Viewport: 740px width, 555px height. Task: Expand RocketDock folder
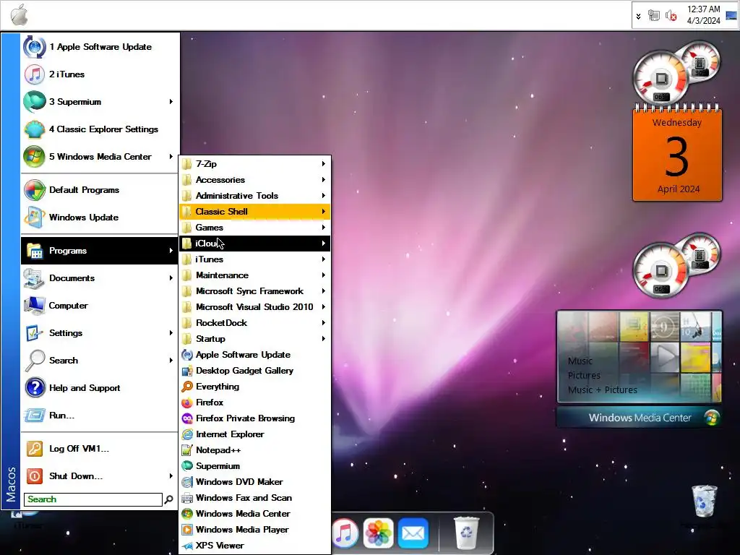(255, 323)
